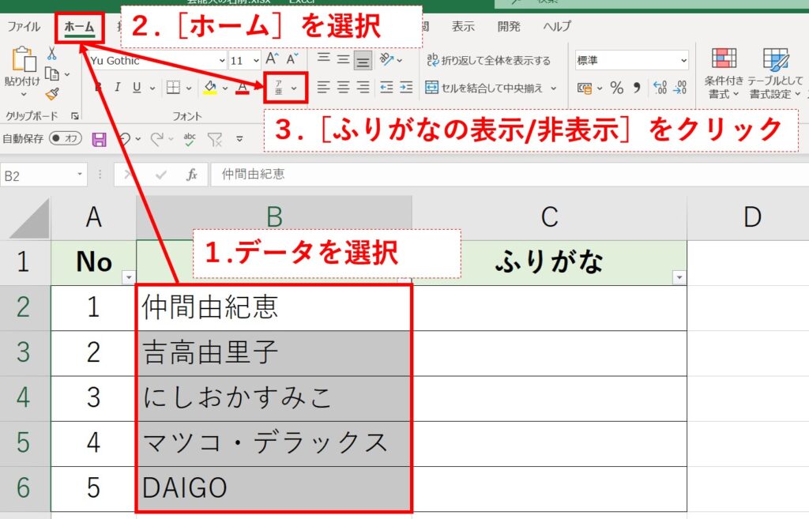Click the Borders icon in Font group
Screen dimensions: 809x519
click(x=175, y=88)
